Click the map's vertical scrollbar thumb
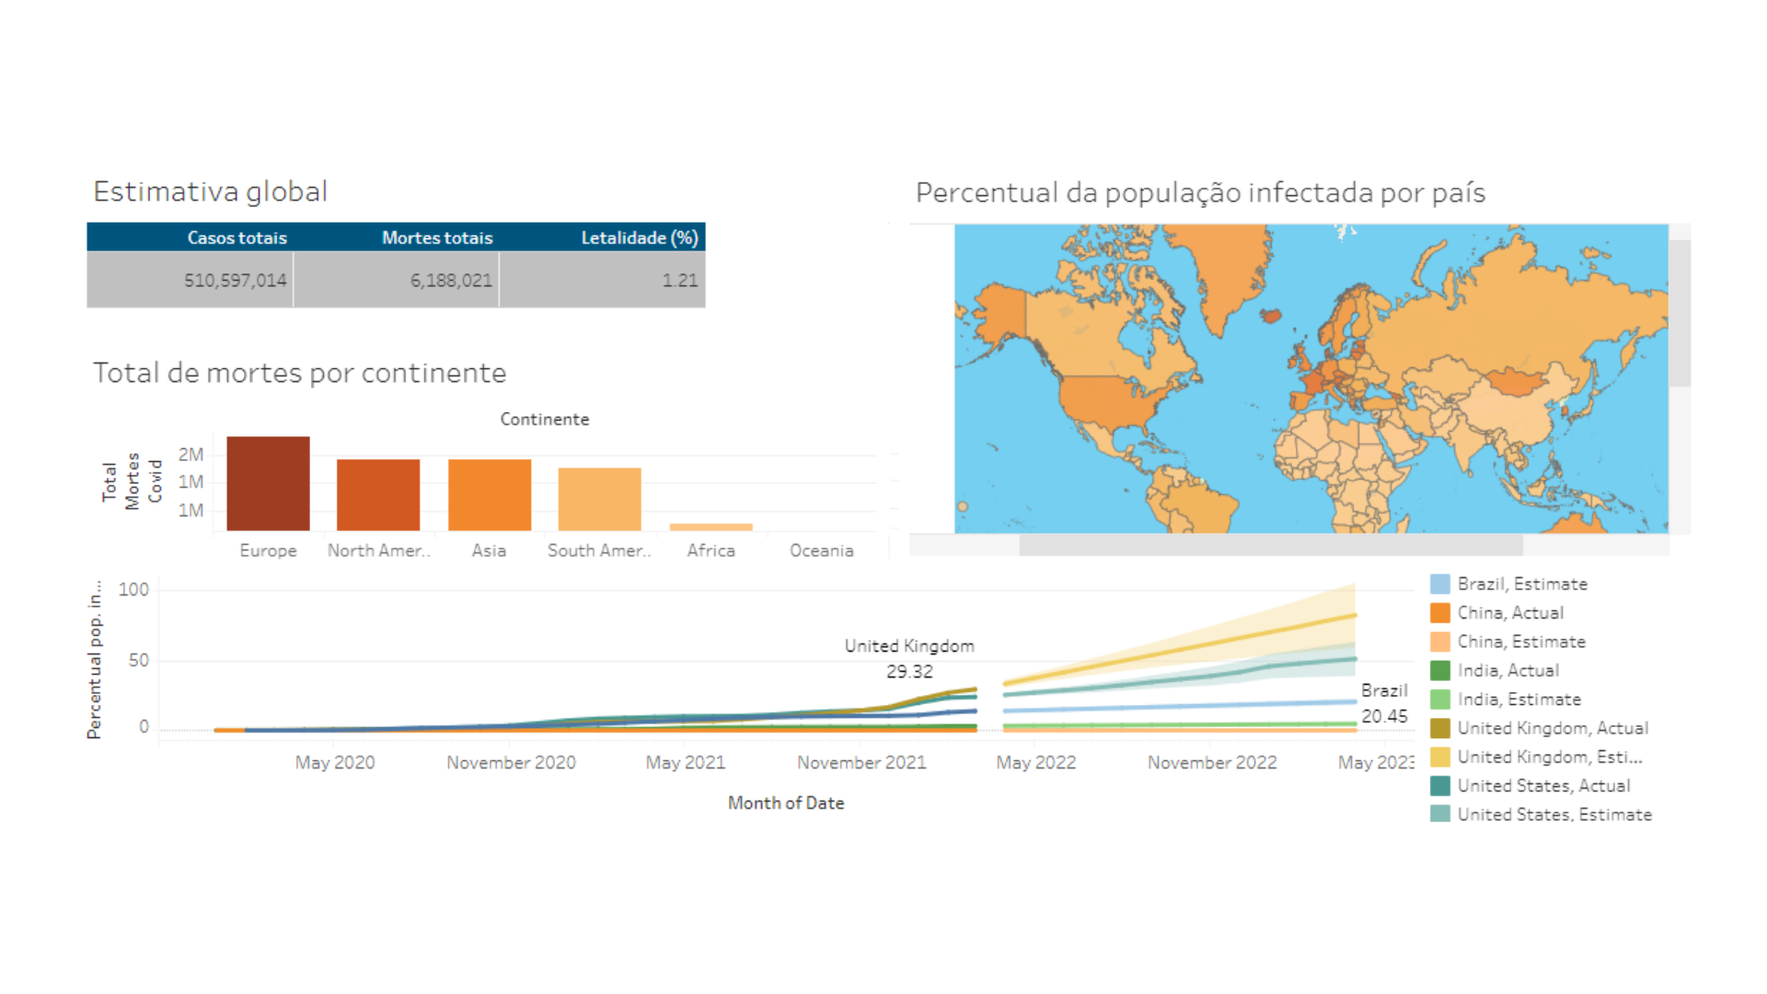Screen dimensions: 1767x994 coord(1680,313)
